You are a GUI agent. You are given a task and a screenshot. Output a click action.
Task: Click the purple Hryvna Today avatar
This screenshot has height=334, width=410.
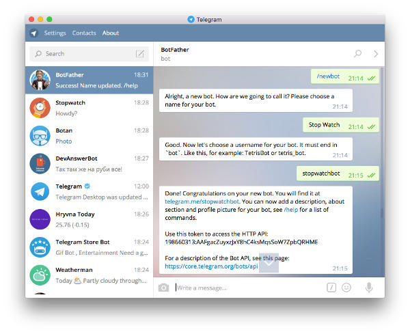[x=40, y=219]
